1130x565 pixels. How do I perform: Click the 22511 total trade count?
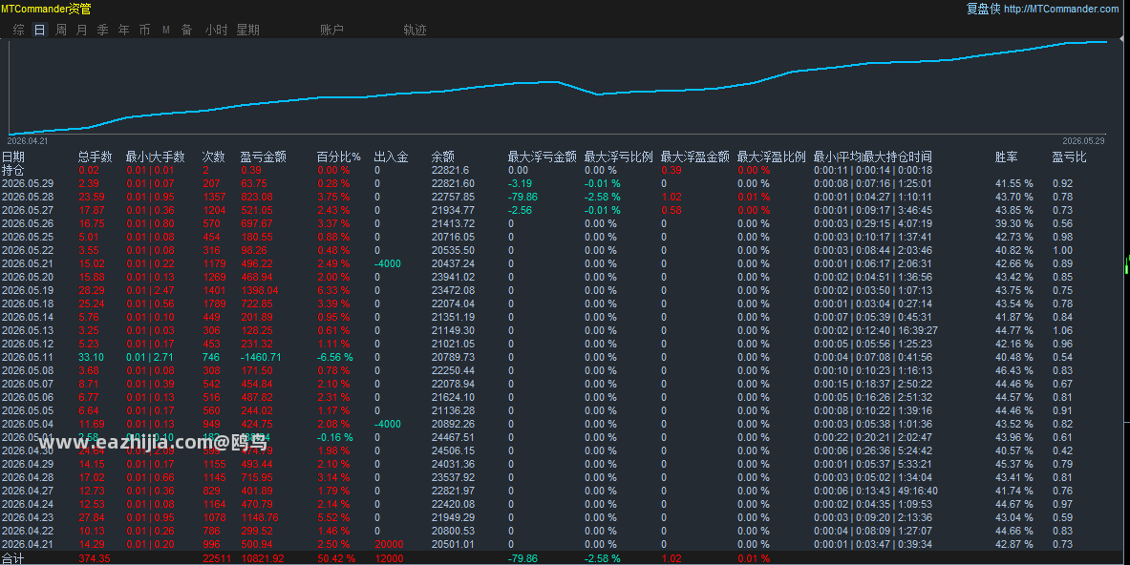(x=217, y=558)
